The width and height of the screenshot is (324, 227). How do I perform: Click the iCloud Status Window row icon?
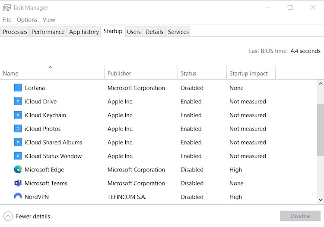click(x=18, y=156)
